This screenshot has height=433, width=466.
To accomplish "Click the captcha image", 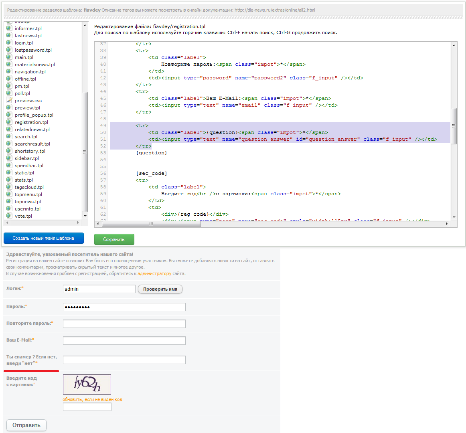I will coord(87,384).
